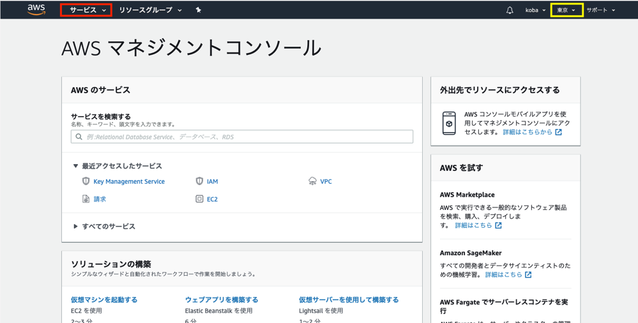The image size is (638, 323).
Task: Click 詳細はこちら link under Amazon SageMaker
Action: point(504,275)
